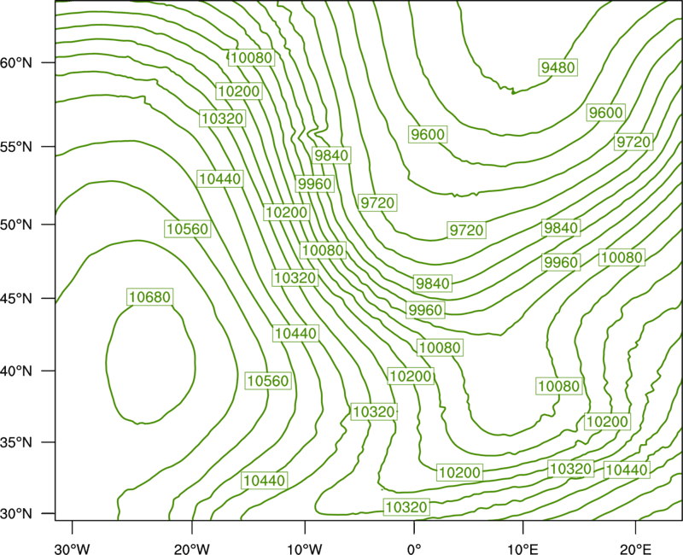Click the 30°N latitude axis label

pyautogui.click(x=16, y=513)
